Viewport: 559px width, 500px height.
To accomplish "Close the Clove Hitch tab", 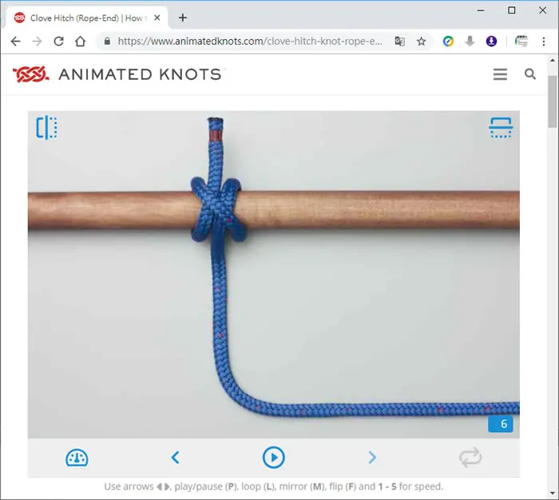I will coord(157,18).
